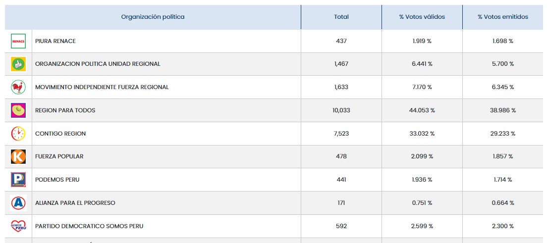Click the Somos Peru heart logo
Image resolution: width=548 pixels, height=243 pixels.
pyautogui.click(x=18, y=226)
